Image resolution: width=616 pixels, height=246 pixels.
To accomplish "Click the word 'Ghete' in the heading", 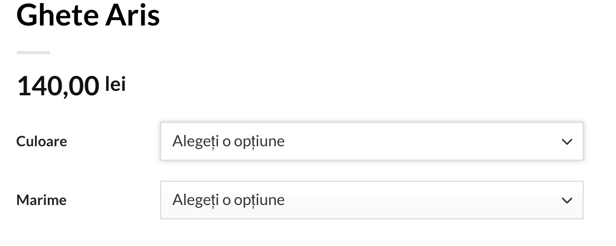I will point(54,15).
